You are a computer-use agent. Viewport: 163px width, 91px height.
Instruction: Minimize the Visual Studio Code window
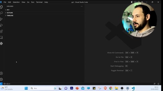pyautogui.click(x=147, y=2)
